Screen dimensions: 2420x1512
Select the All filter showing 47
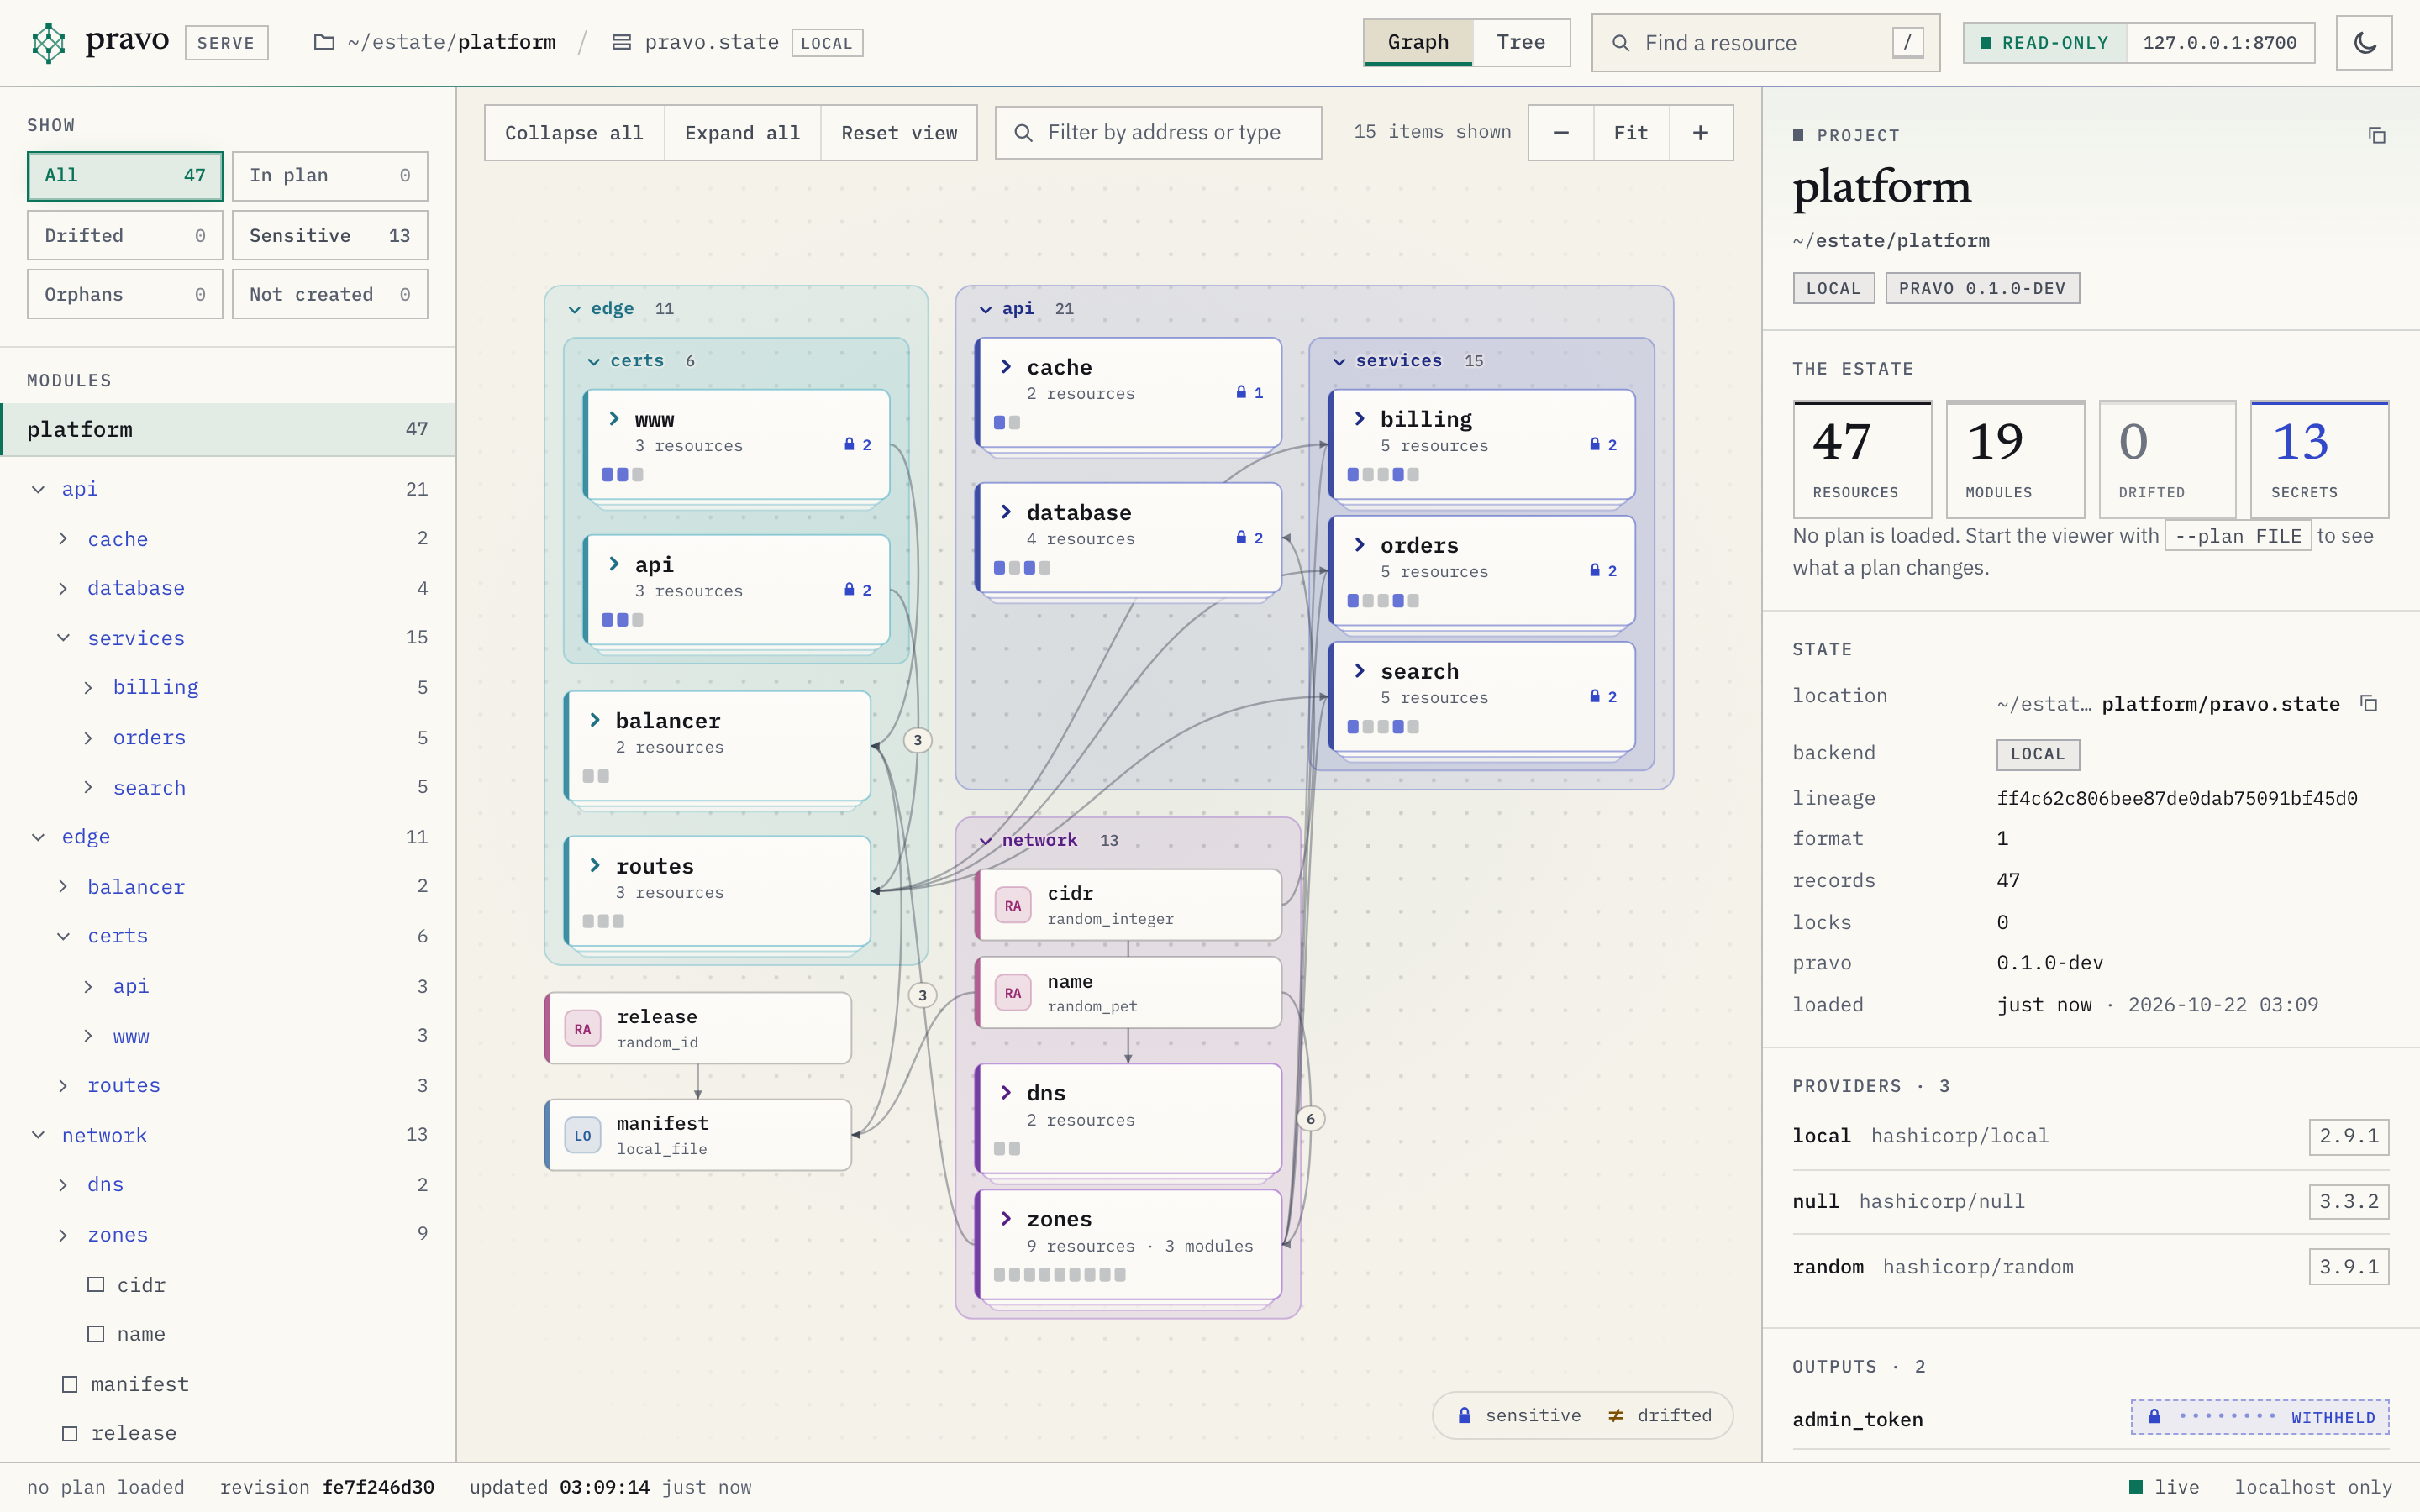coord(125,176)
